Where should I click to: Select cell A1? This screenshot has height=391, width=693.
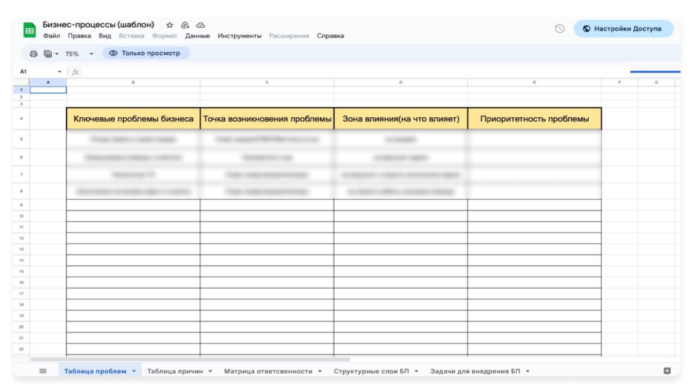48,90
